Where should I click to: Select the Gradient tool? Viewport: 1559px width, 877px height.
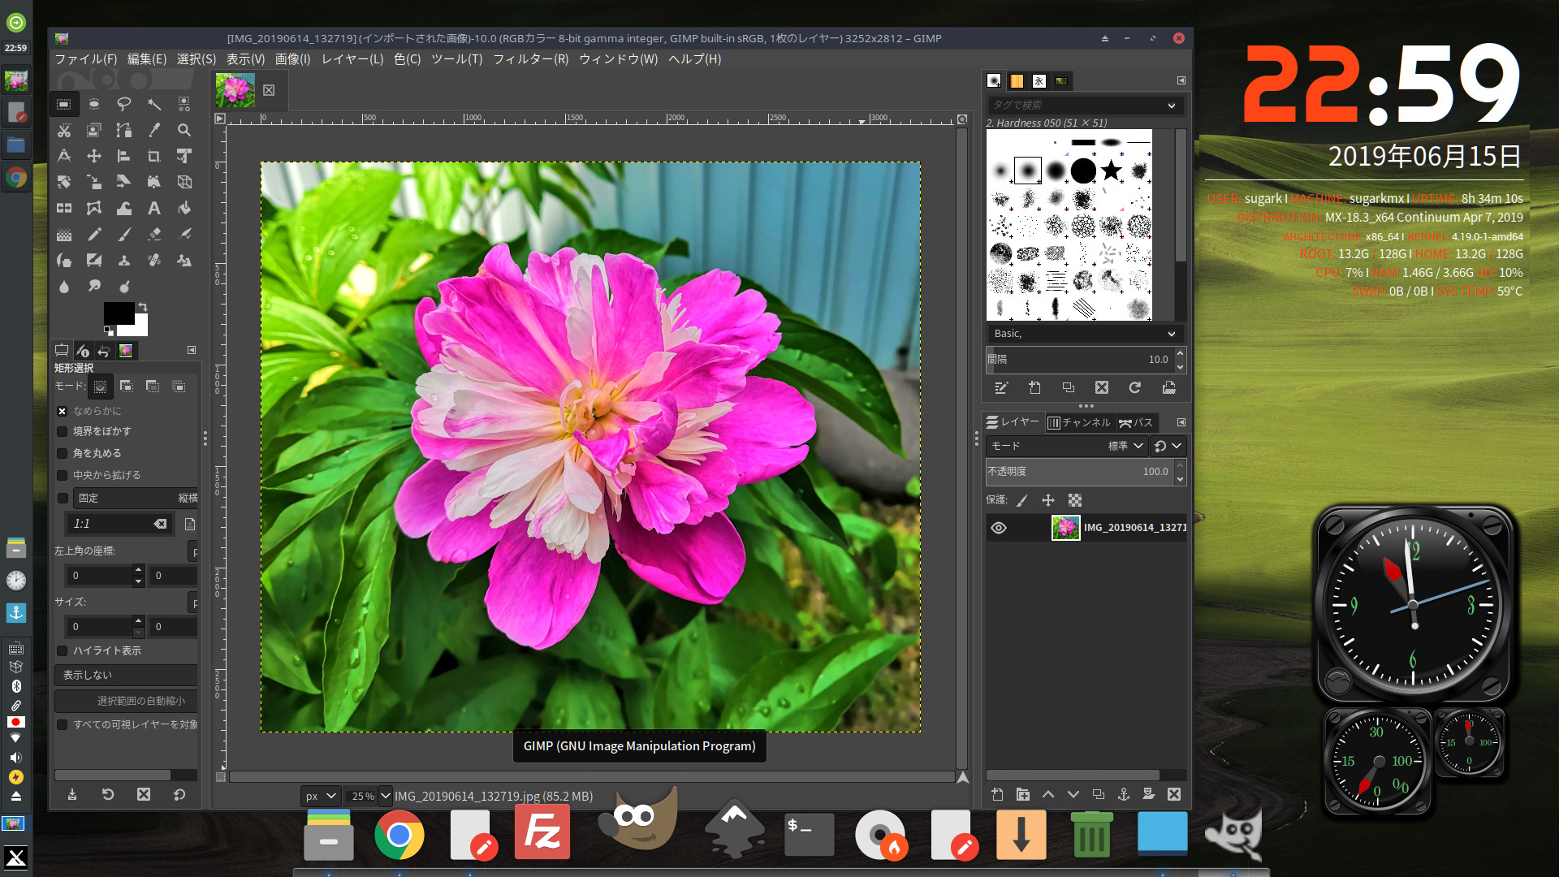click(x=64, y=234)
